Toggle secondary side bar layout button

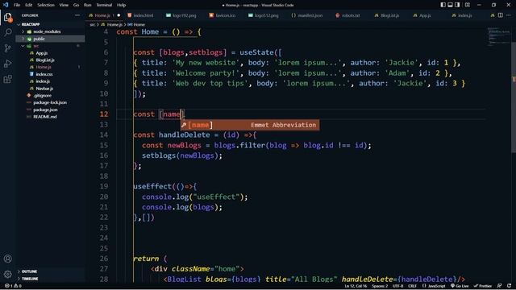(457, 5)
